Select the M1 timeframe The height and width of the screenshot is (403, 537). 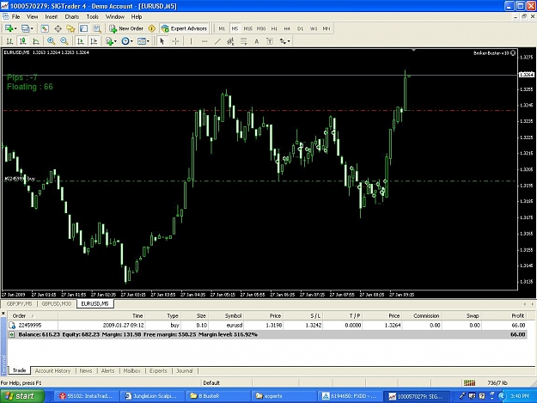(222, 28)
